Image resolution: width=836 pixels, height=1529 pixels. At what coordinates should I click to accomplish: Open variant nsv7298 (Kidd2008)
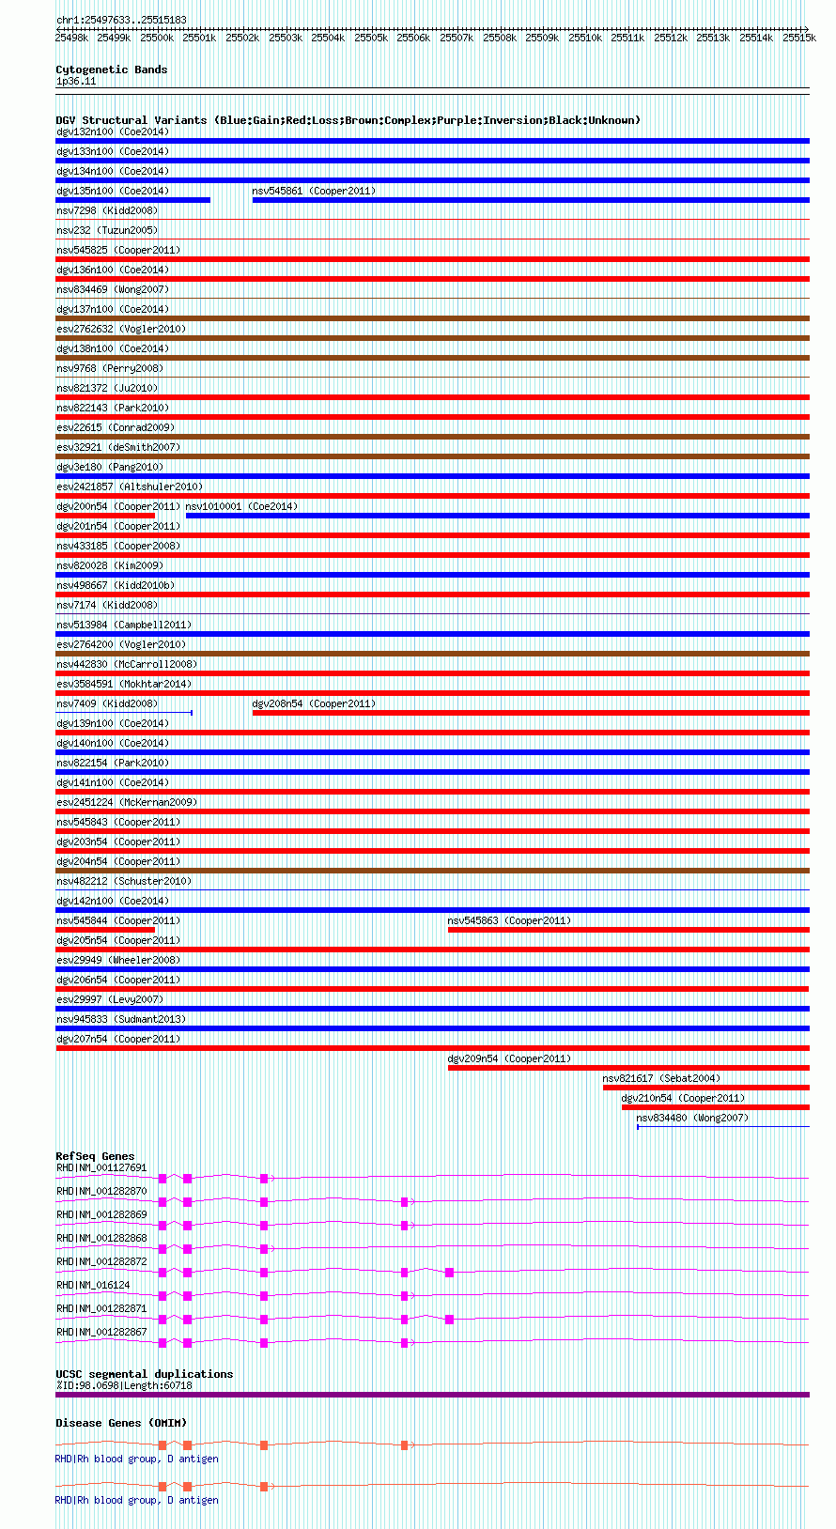click(107, 210)
